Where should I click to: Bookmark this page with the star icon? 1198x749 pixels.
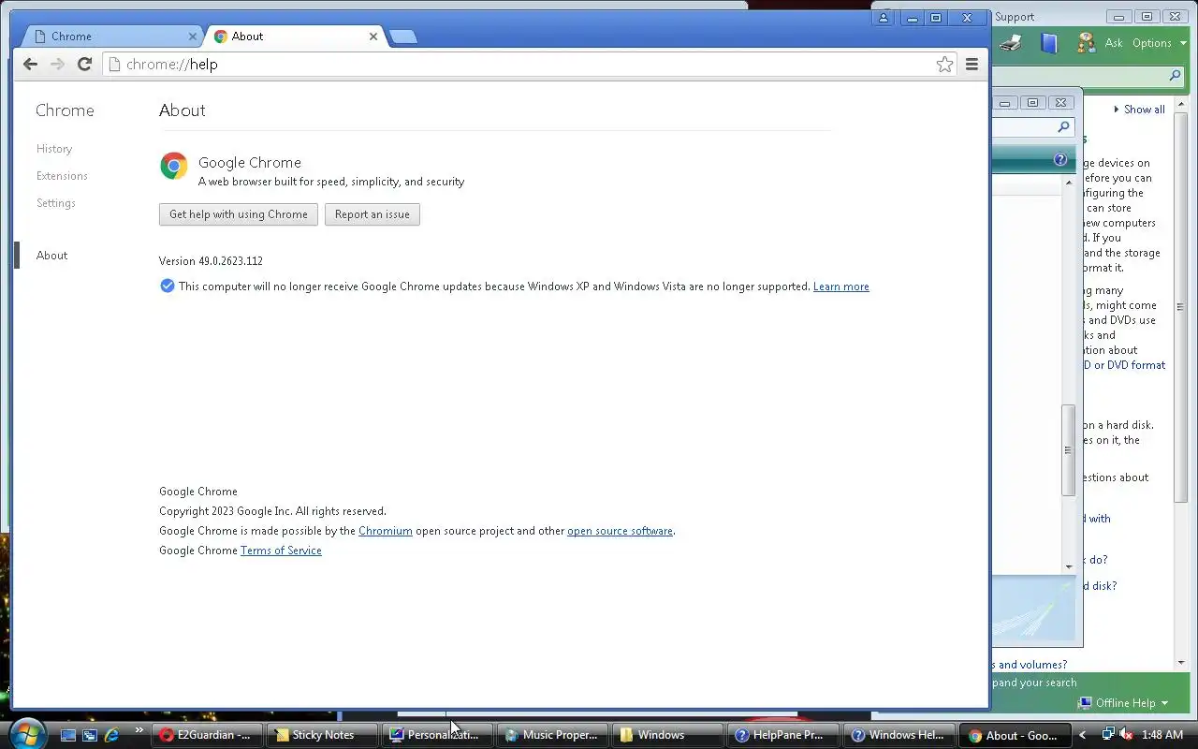[x=944, y=64]
